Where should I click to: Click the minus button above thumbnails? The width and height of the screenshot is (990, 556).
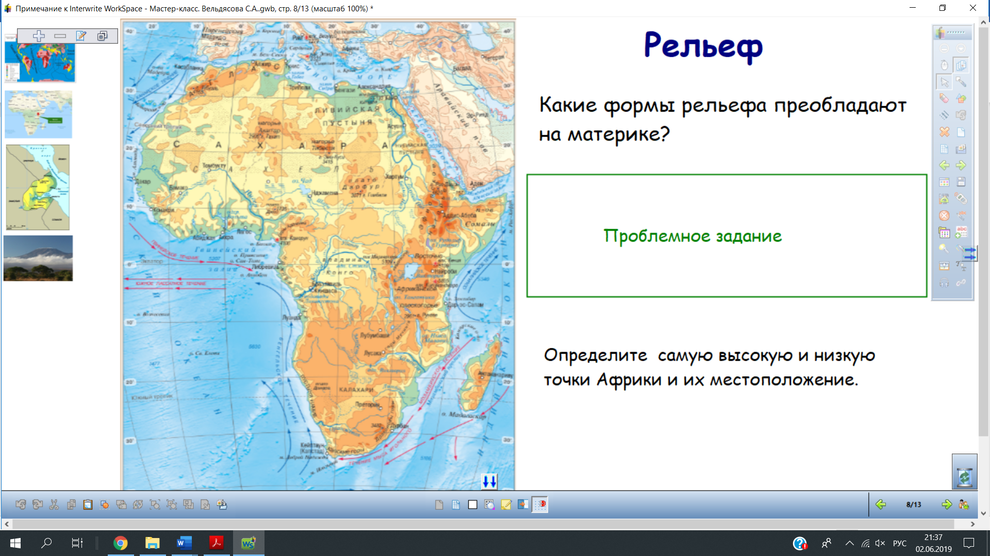60,36
